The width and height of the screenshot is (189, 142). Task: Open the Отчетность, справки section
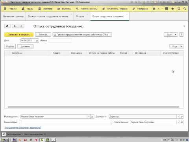point(115,9)
